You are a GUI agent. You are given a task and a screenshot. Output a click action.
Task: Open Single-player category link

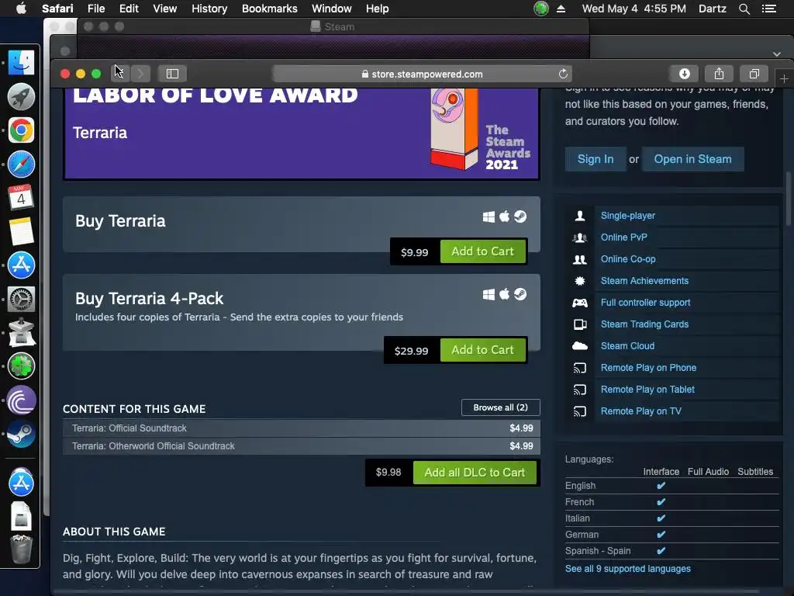point(627,216)
